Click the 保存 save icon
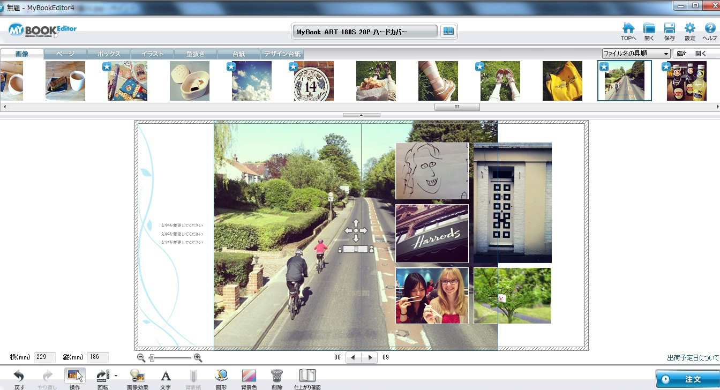The image size is (720, 390). 669,29
